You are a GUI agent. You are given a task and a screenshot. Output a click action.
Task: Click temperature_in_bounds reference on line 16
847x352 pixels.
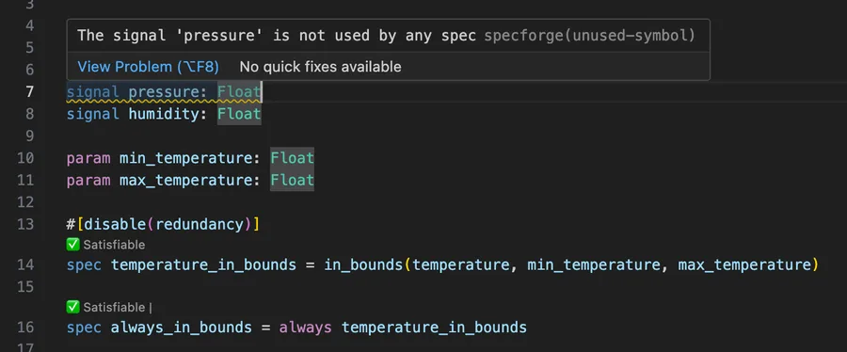434,328
